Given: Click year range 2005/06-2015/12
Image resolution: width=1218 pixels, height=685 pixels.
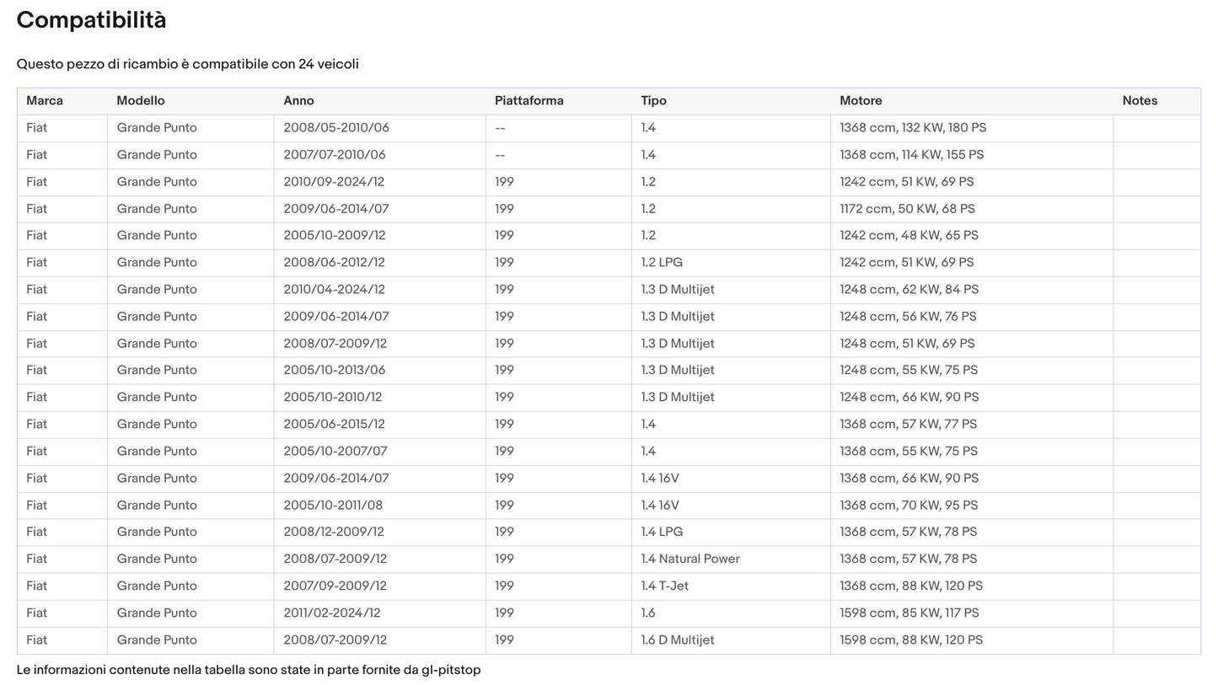Looking at the screenshot, I should (x=334, y=424).
